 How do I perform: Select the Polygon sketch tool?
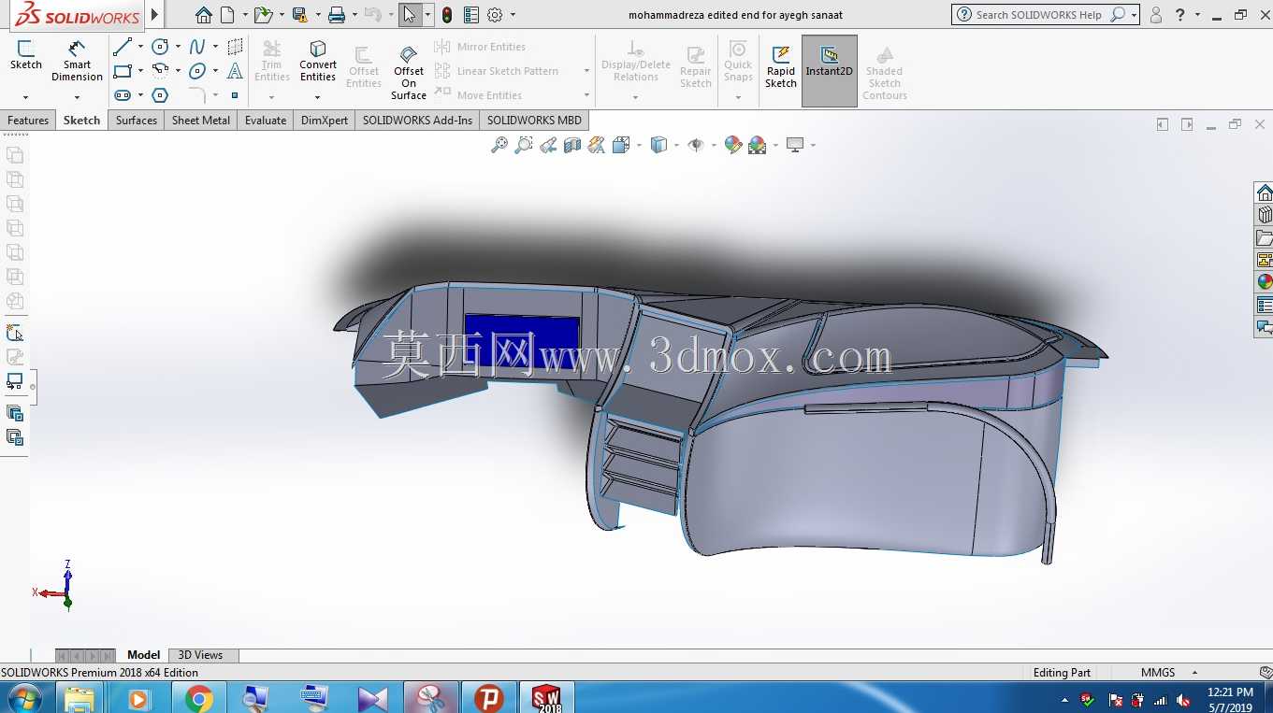(160, 95)
